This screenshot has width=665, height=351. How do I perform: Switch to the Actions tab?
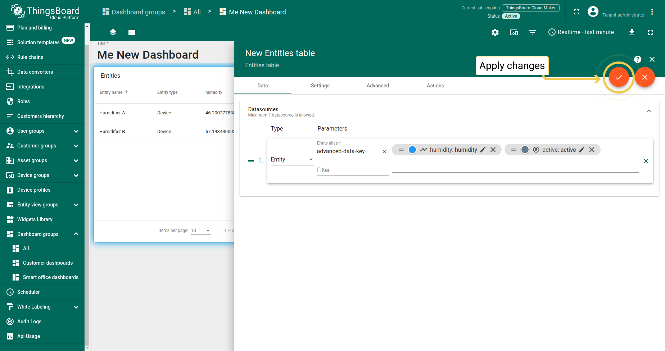coord(435,86)
